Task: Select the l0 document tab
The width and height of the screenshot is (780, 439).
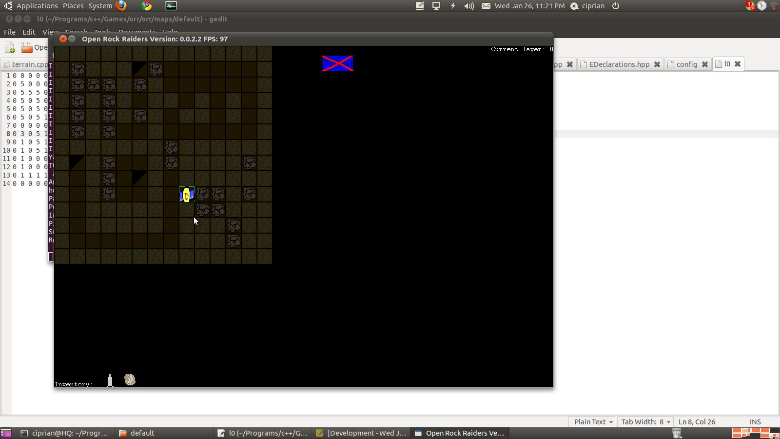Action: pos(727,64)
